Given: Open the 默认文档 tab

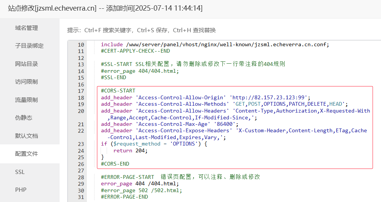Looking at the screenshot, I should point(27,136).
